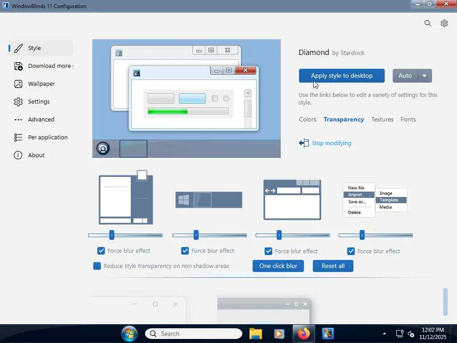457x343 pixels.
Task: Click the One click blur button
Action: click(x=278, y=266)
